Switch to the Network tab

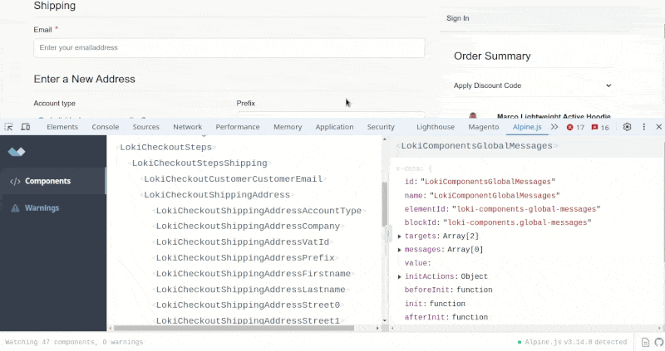coord(187,127)
